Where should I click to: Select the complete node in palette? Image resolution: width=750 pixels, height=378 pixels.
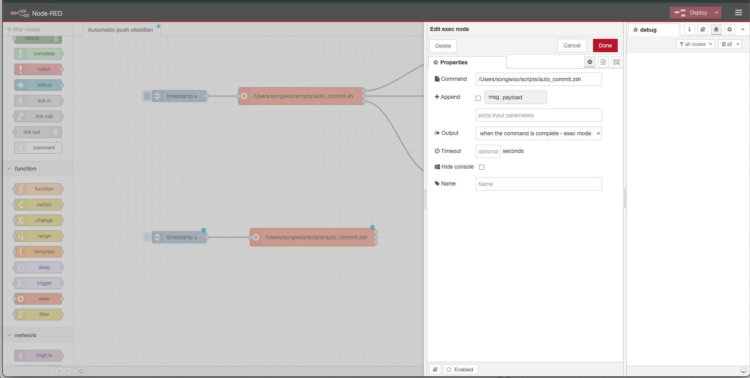(38, 54)
